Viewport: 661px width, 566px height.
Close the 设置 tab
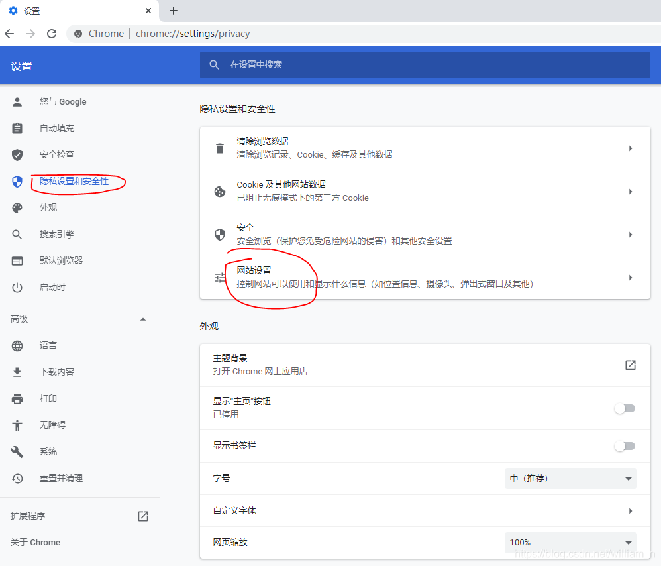click(148, 11)
